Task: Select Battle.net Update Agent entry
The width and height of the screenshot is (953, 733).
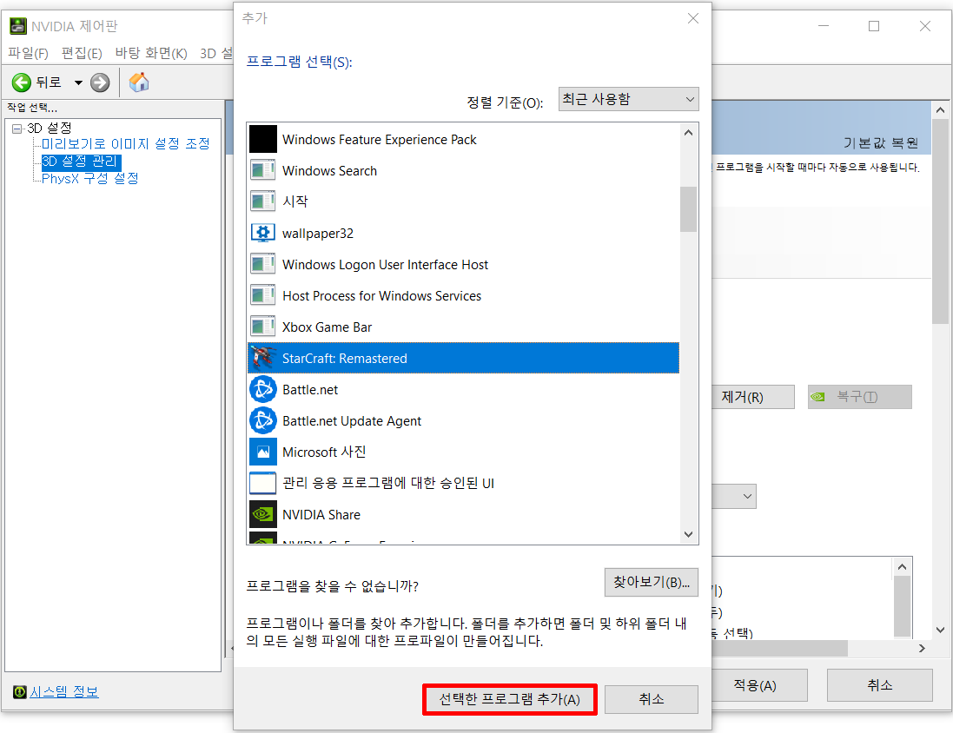Action: pyautogui.click(x=463, y=420)
